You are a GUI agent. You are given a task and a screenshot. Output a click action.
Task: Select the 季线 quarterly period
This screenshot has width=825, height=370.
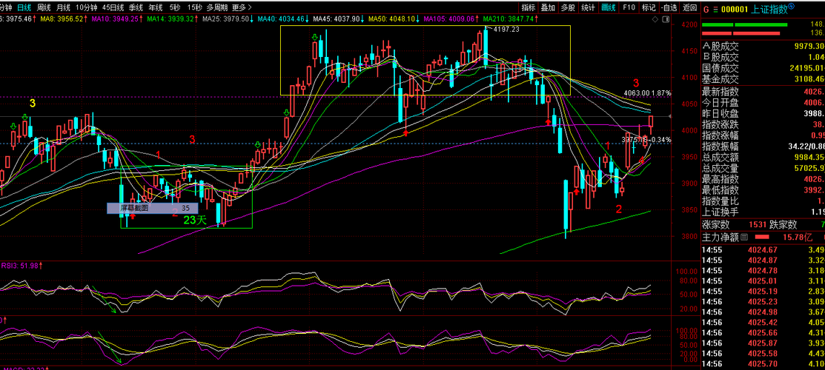[136, 7]
